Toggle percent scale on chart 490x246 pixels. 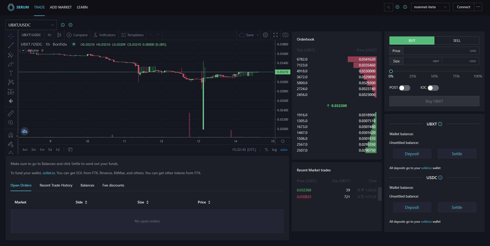point(266,150)
